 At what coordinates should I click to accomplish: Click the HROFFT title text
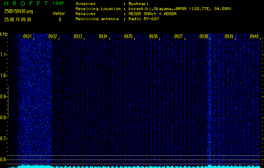[26, 3]
